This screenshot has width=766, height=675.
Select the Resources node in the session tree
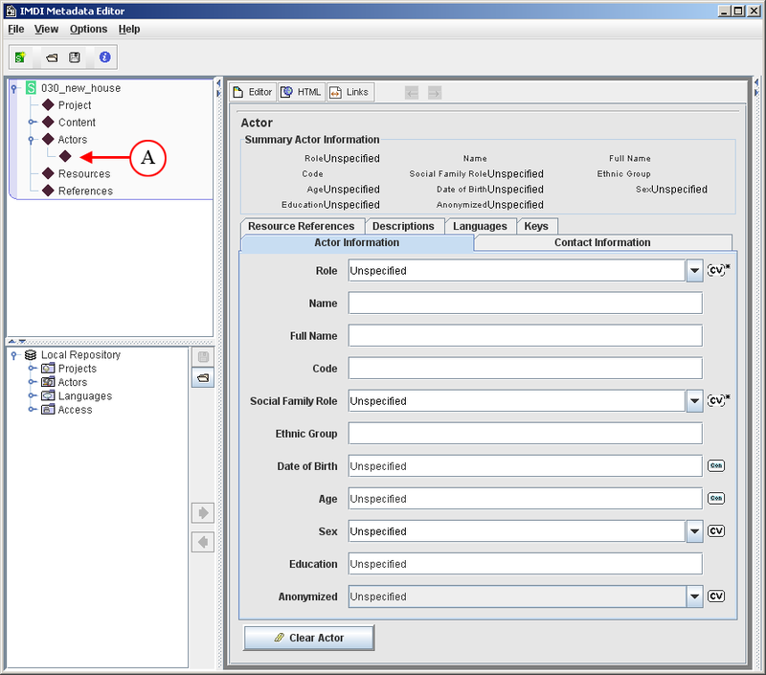[x=77, y=173]
